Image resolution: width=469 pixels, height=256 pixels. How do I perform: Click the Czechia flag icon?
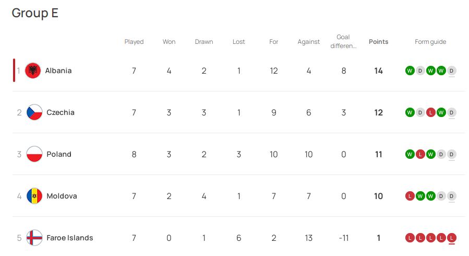pos(34,112)
